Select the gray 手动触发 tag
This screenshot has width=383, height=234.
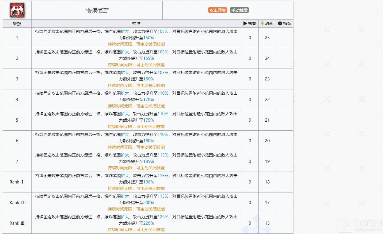240,10
